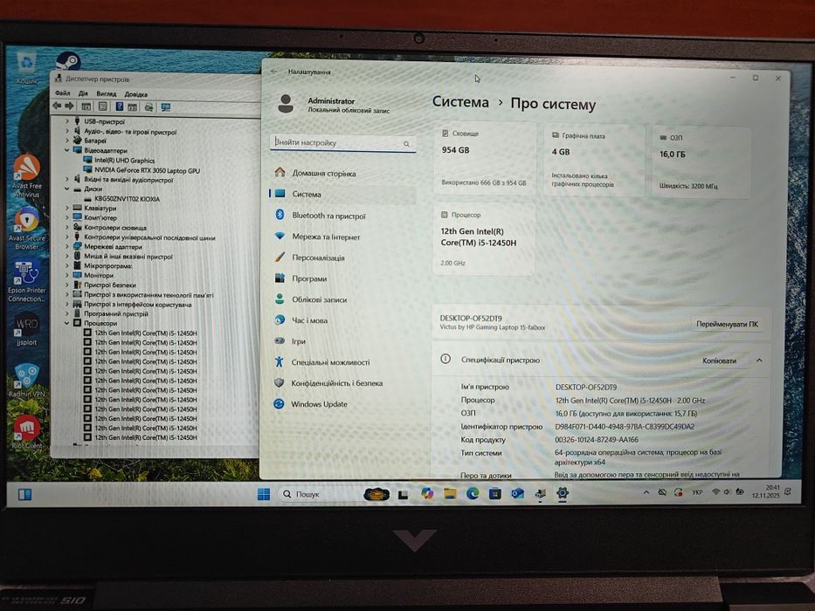The height and width of the screenshot is (611, 815).
Task: Expand the Клавіатури node
Action: point(67,208)
